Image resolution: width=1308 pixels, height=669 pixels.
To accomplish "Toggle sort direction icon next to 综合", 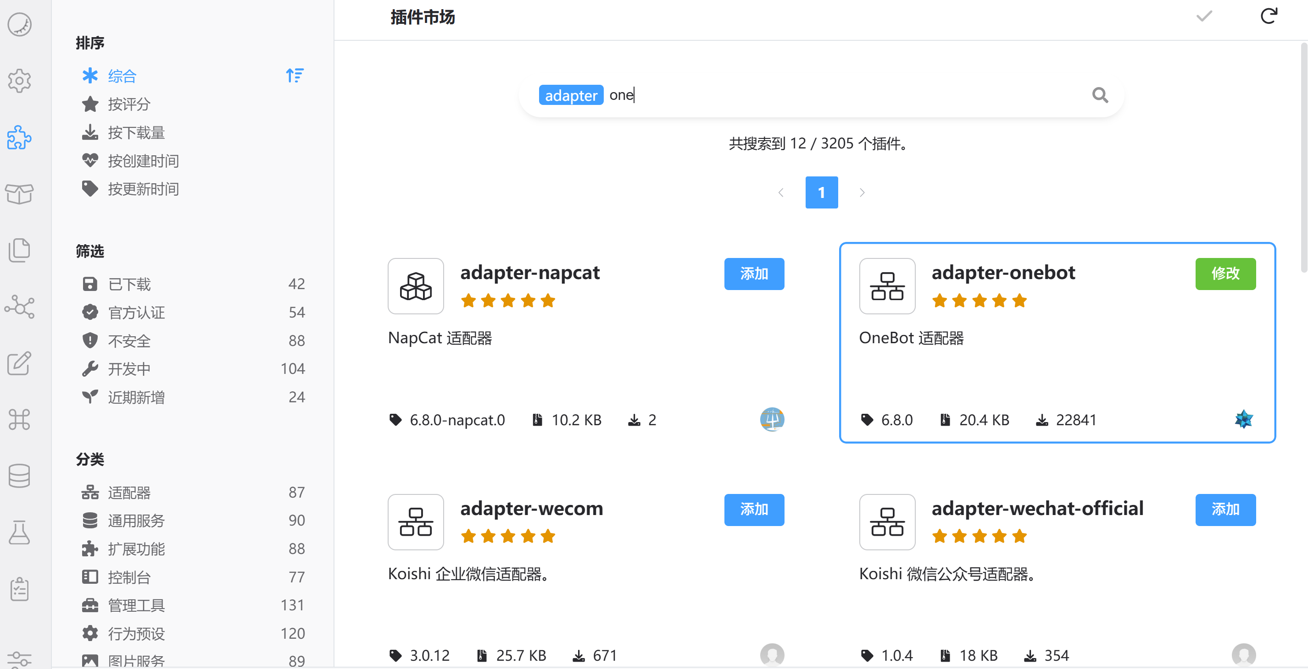I will (295, 76).
